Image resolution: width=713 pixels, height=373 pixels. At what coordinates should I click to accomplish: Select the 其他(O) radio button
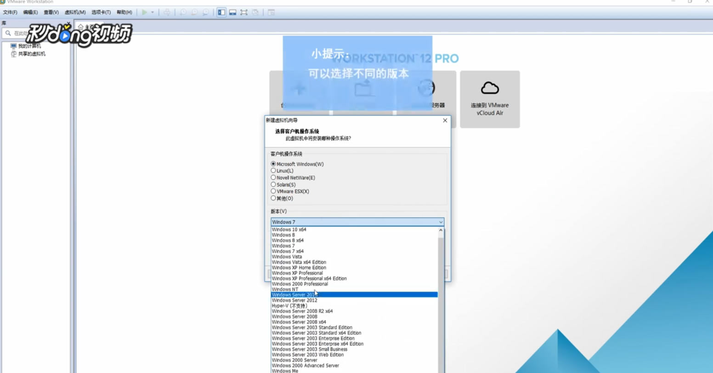click(x=273, y=198)
